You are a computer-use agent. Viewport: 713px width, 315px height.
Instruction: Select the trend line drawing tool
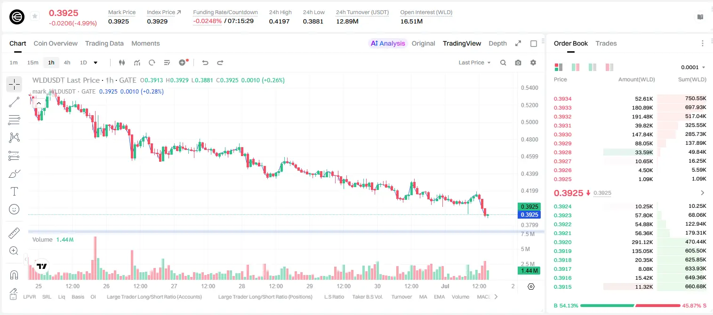(x=14, y=102)
